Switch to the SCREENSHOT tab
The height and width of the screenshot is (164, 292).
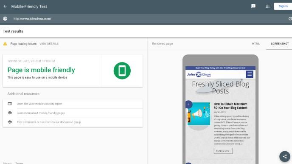pyautogui.click(x=280, y=44)
